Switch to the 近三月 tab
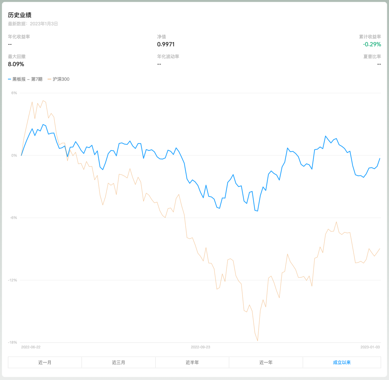 [x=119, y=362]
